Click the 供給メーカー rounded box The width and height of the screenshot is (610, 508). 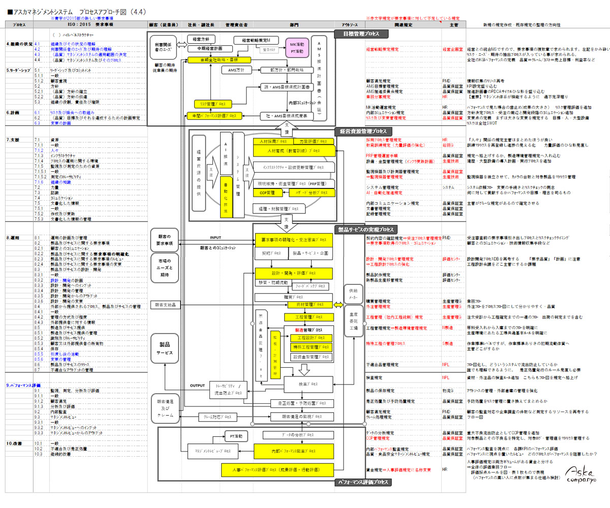click(x=354, y=293)
